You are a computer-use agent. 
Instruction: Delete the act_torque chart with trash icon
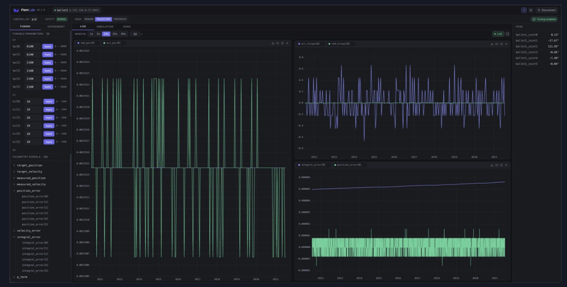(501, 44)
